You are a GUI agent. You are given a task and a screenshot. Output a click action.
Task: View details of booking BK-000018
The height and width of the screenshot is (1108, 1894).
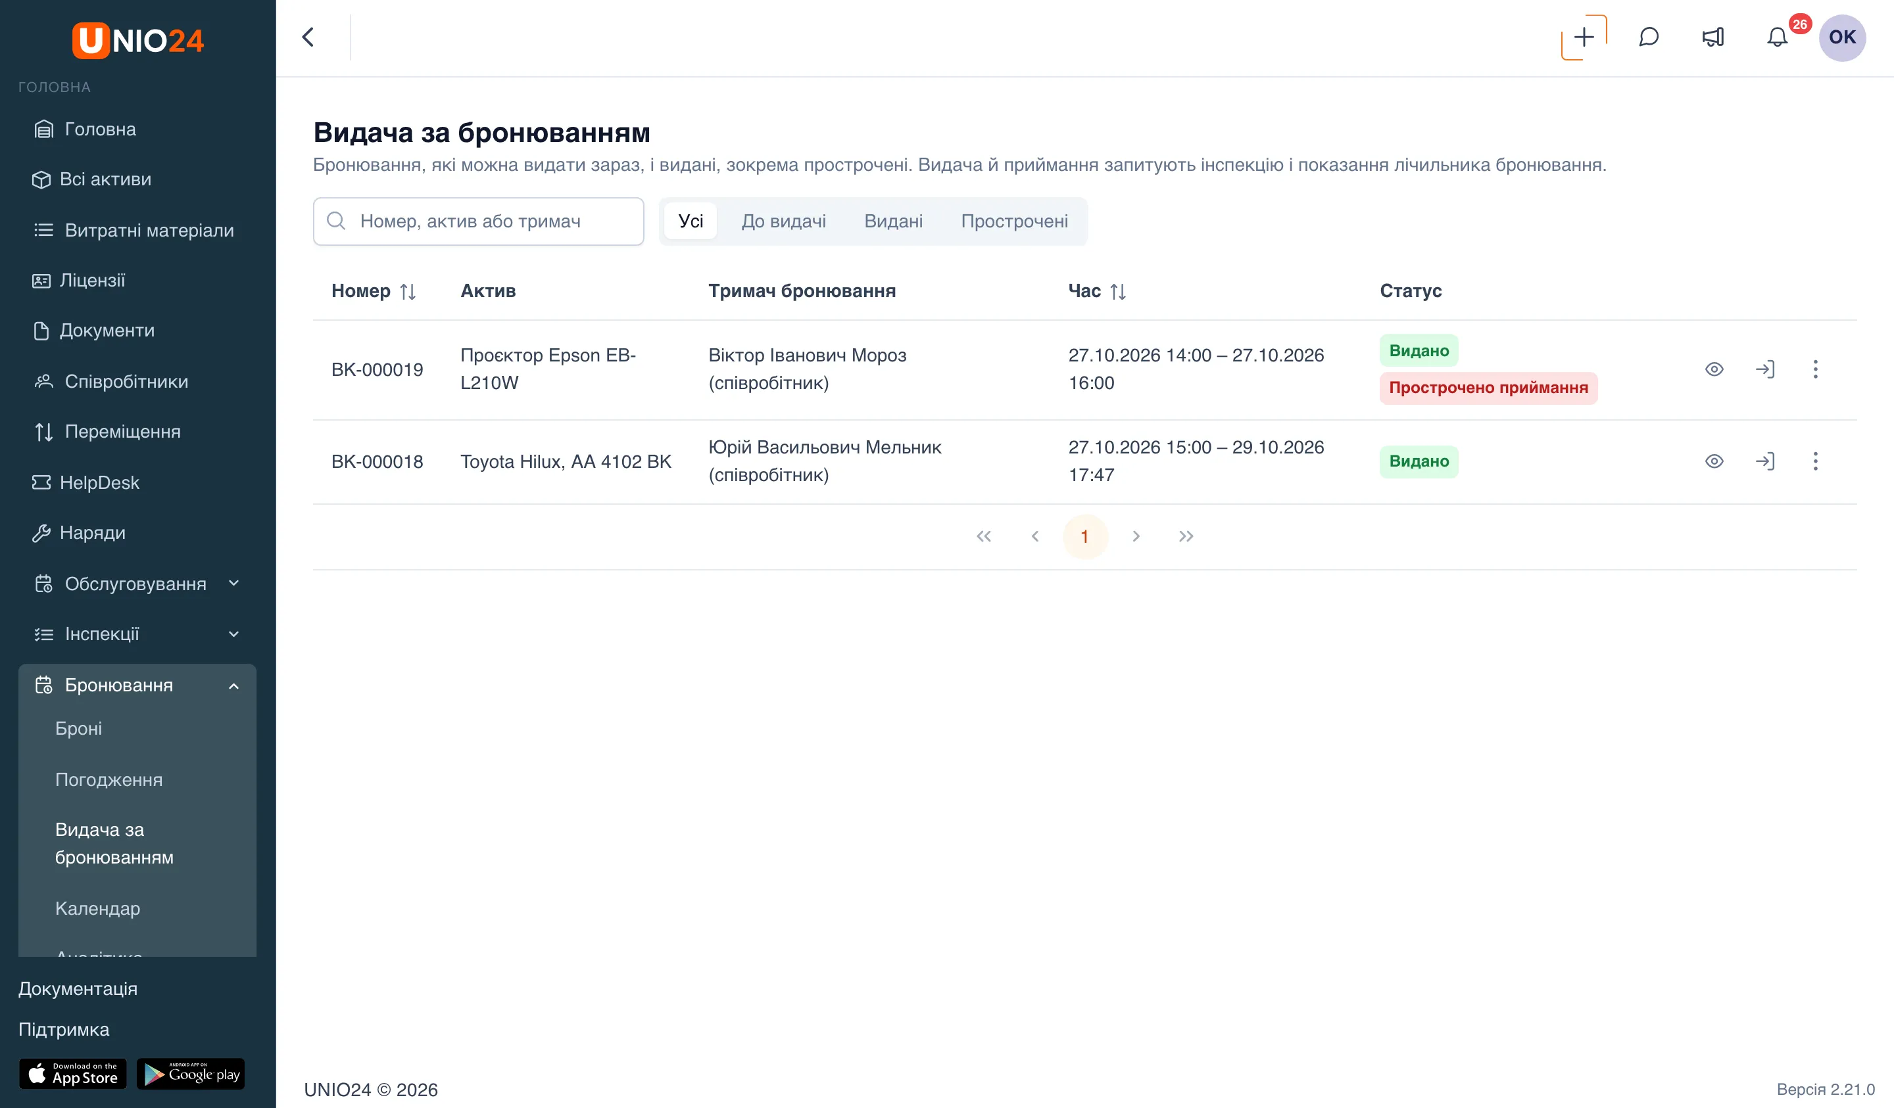tap(1714, 461)
